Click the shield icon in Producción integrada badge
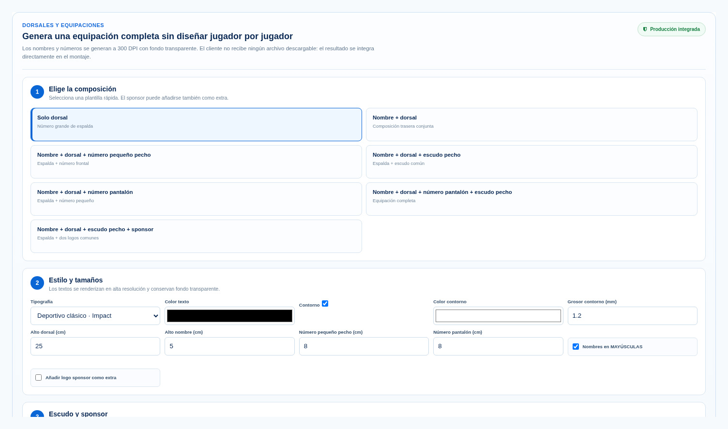This screenshot has height=429, width=728. click(x=645, y=30)
